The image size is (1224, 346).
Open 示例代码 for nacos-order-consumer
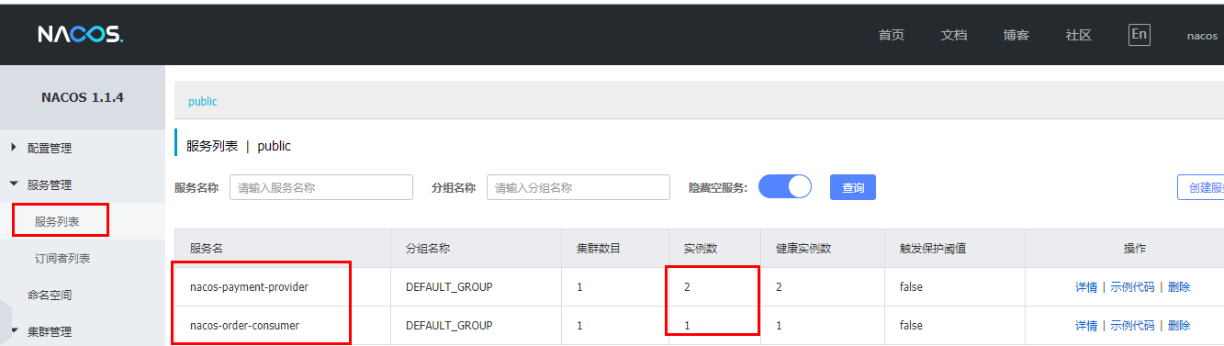point(1133,326)
